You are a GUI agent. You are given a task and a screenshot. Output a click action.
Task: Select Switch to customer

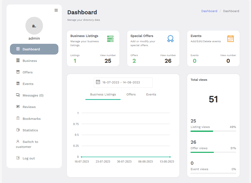pos(27,144)
